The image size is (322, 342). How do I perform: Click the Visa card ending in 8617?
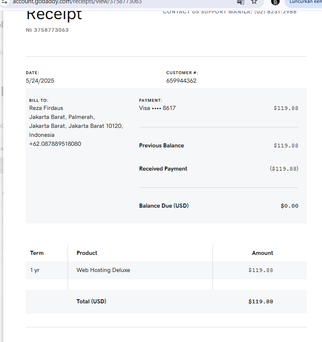pyautogui.click(x=157, y=108)
